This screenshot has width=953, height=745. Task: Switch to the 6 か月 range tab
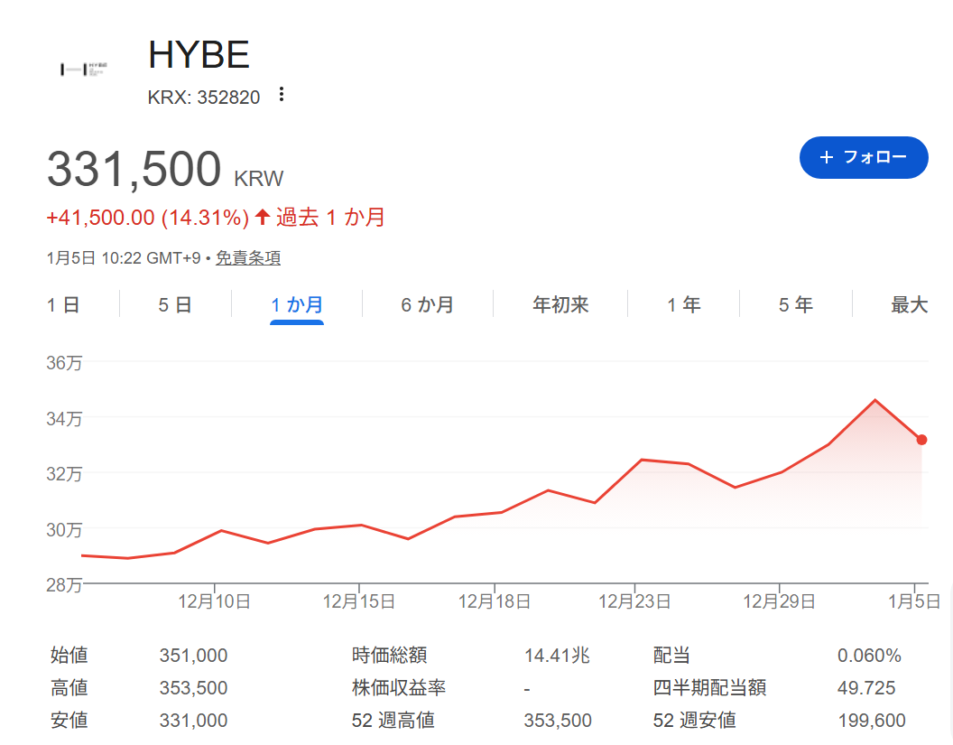[428, 305]
